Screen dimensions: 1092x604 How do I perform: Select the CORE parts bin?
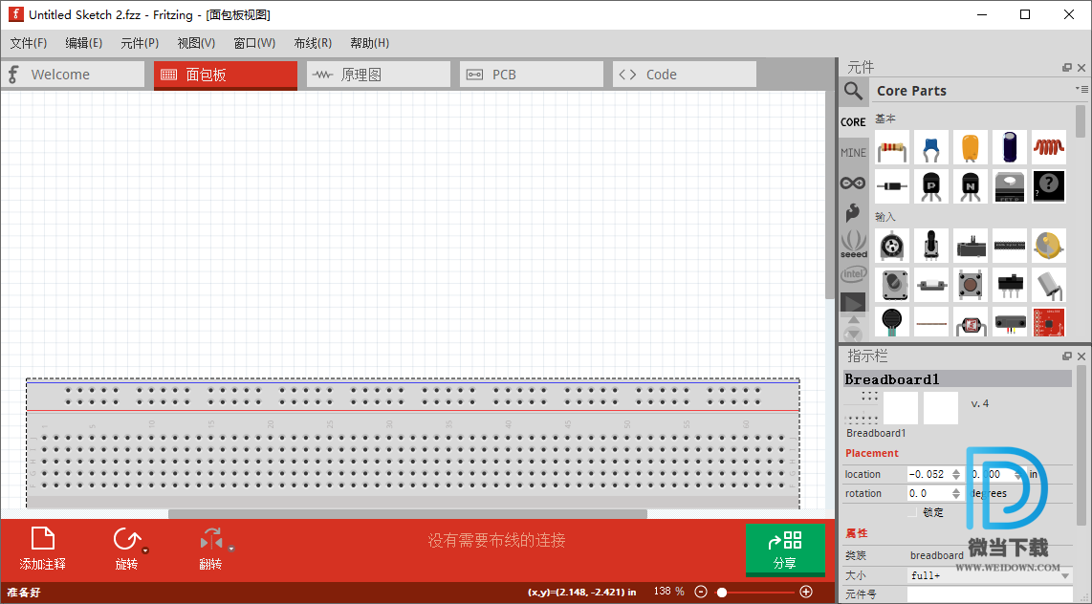pyautogui.click(x=853, y=121)
